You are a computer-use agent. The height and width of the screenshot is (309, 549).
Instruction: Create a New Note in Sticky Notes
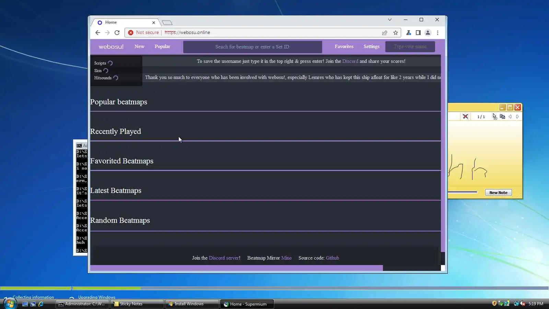pyautogui.click(x=498, y=193)
